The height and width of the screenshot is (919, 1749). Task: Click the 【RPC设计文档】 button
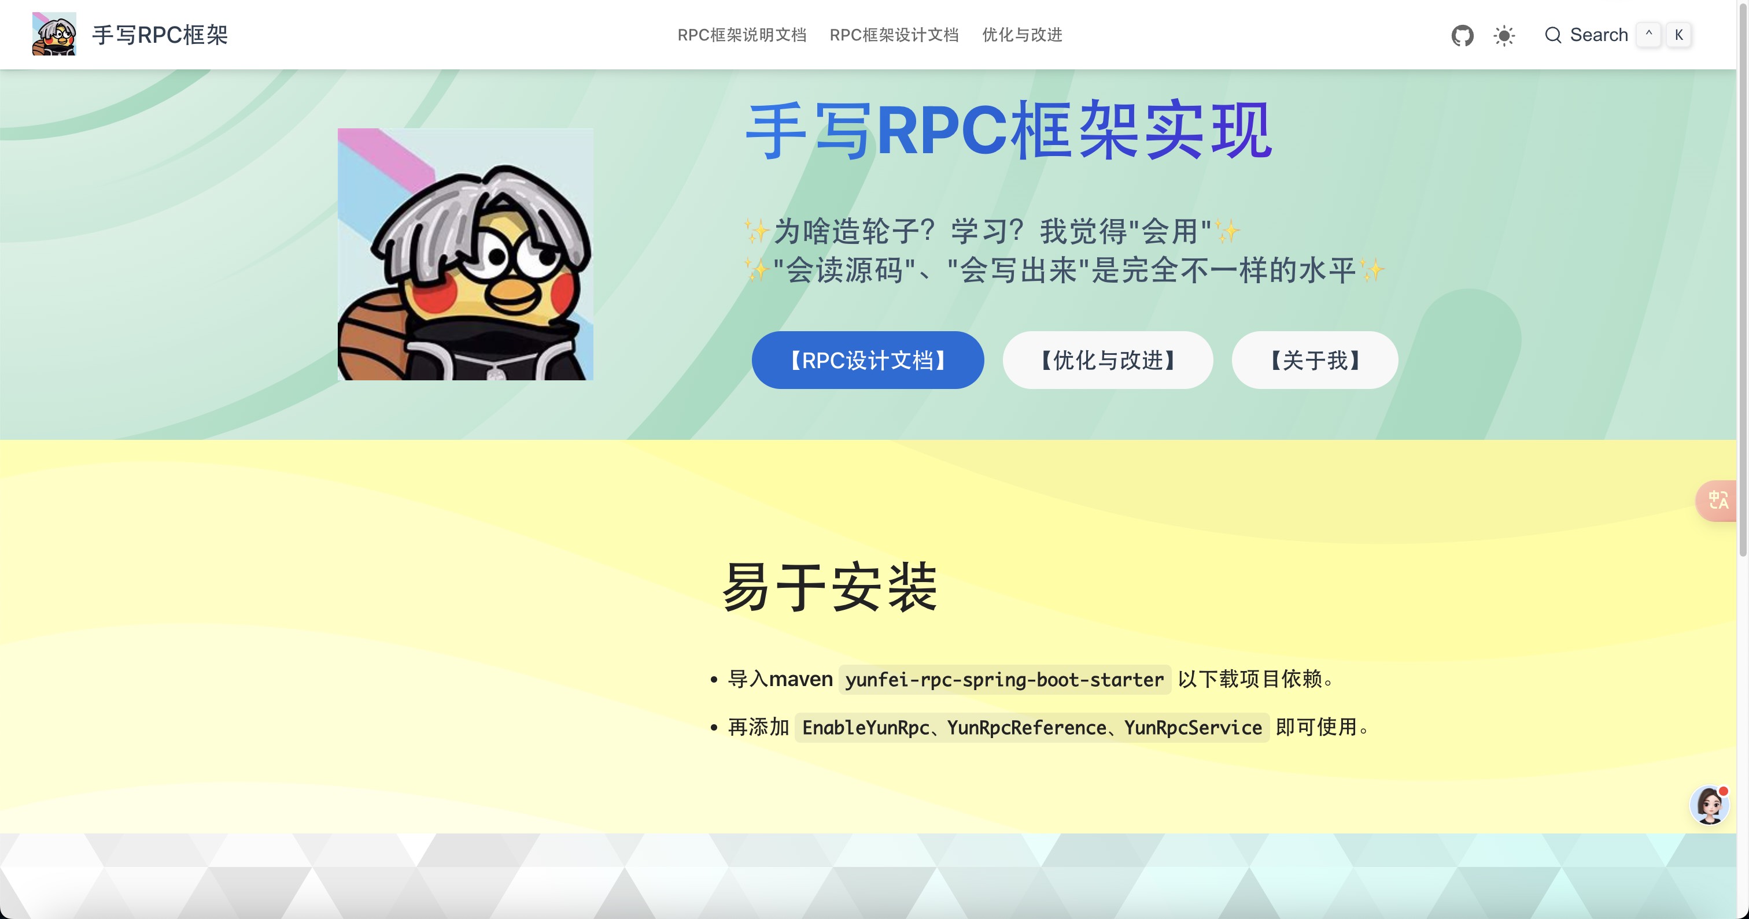coord(868,360)
